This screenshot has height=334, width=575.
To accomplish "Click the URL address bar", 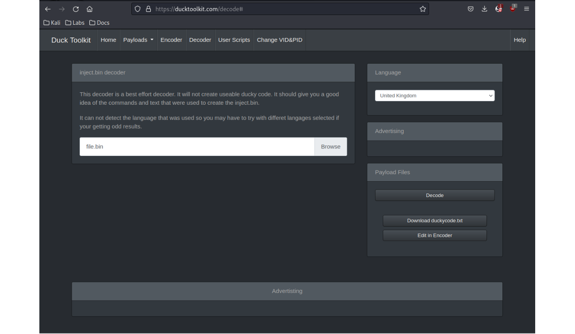I will [280, 9].
